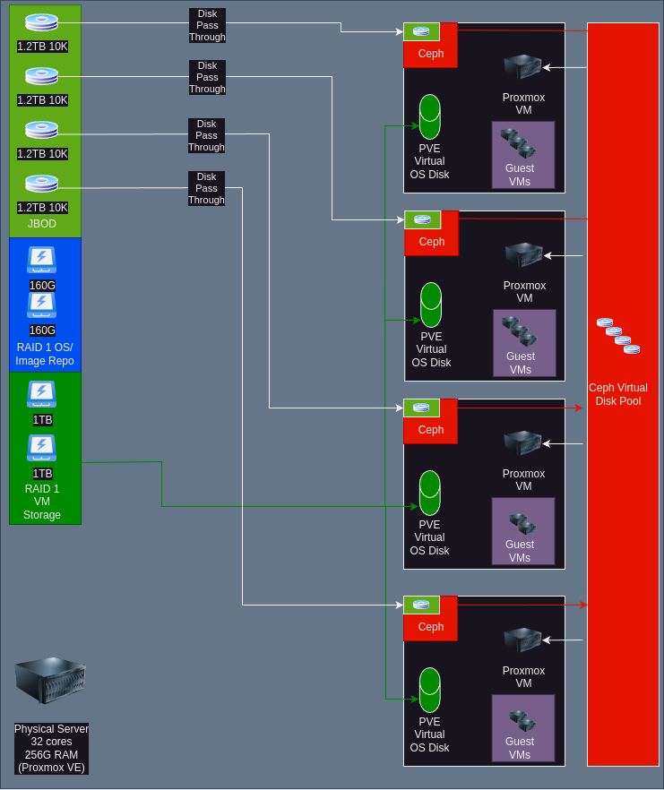
Task: Select the Ceph label in the third node
Action: pos(431,430)
